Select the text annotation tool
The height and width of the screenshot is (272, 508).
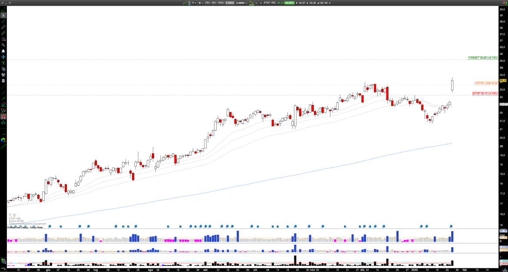click(3, 62)
